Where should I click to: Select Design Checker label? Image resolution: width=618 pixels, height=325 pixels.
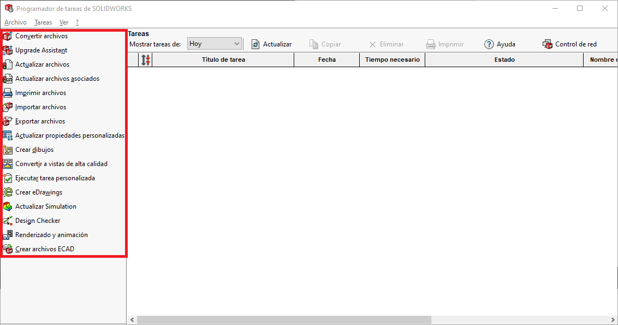[38, 221]
